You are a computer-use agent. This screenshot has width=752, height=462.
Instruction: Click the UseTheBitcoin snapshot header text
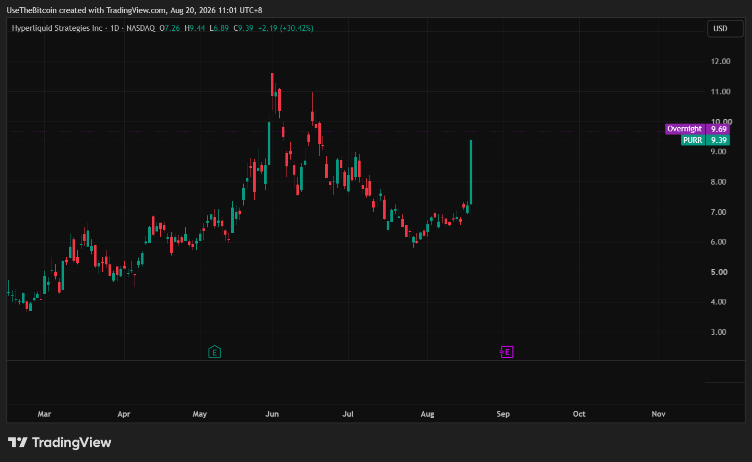click(x=135, y=10)
